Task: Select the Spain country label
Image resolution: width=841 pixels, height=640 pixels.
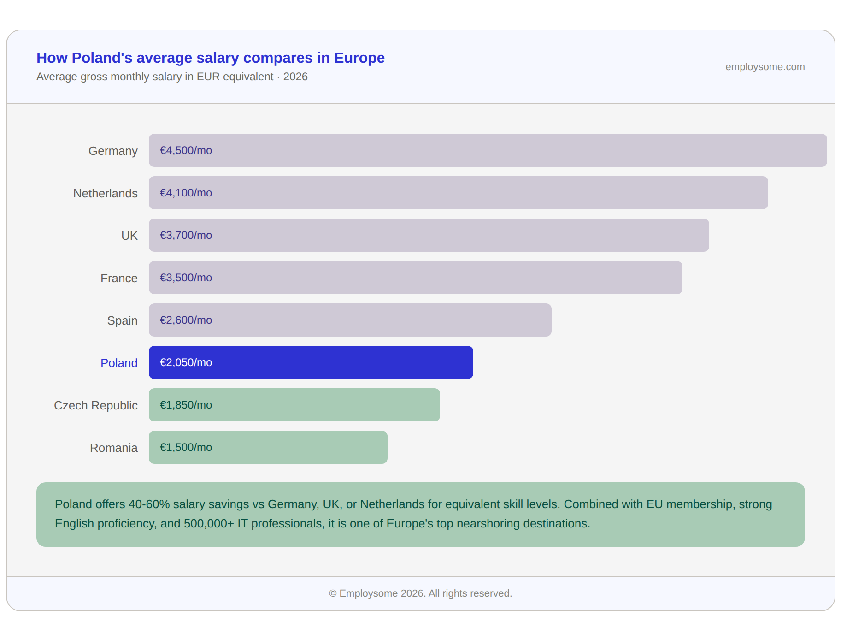Action: 122,320
